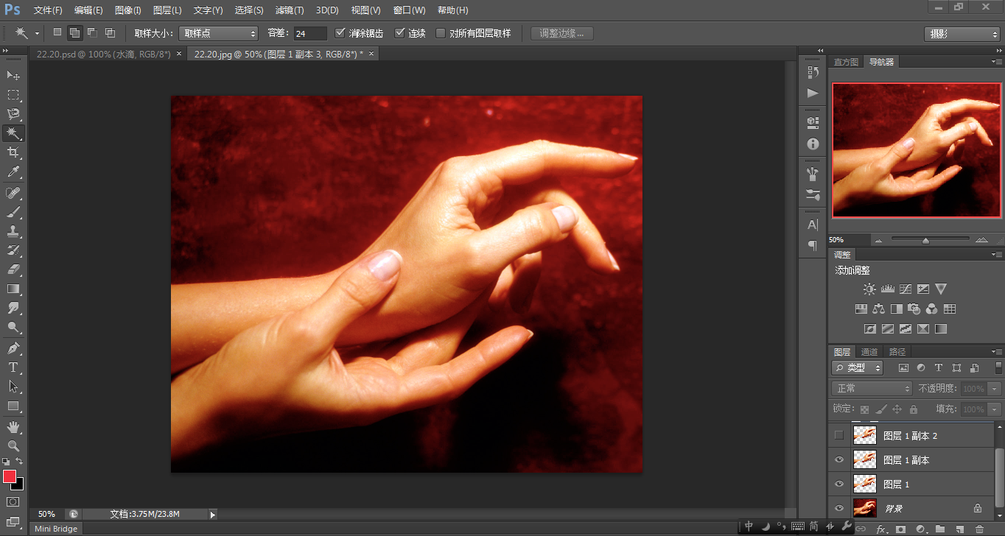
Task: Click the Navigator zoom slider handle
Action: (925, 240)
